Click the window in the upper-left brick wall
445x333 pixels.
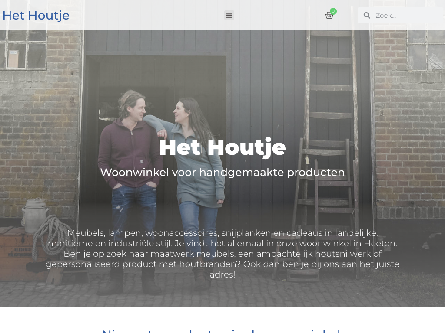pyautogui.click(x=26, y=50)
